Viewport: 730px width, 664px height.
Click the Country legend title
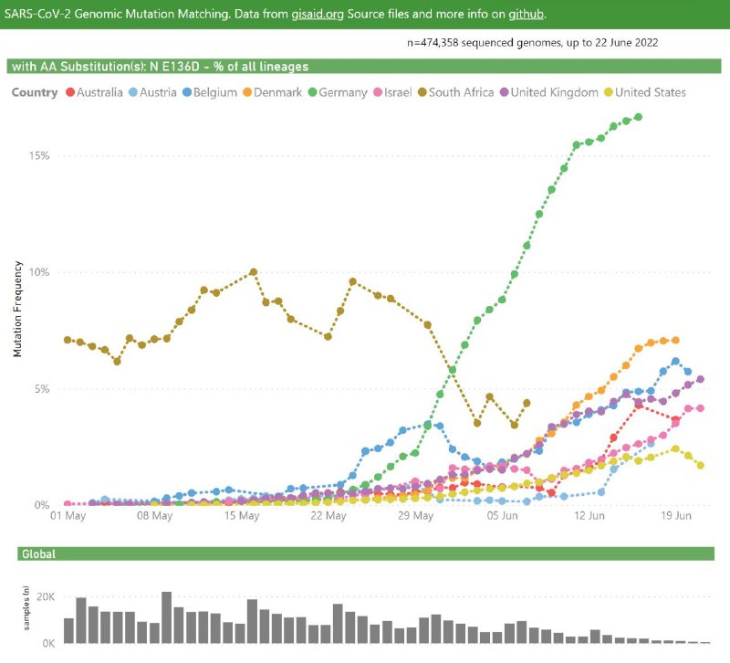[35, 92]
